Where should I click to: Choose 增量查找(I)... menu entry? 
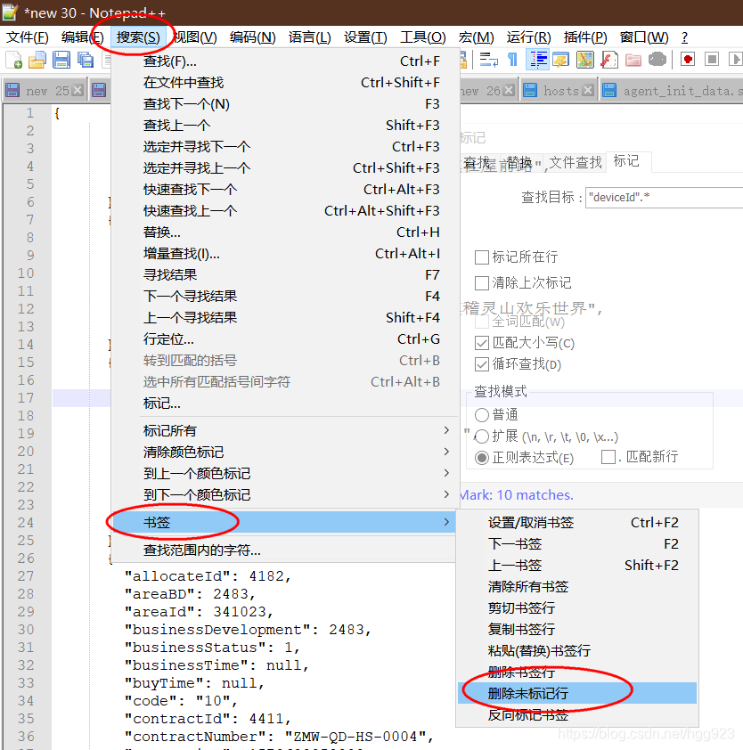point(285,254)
